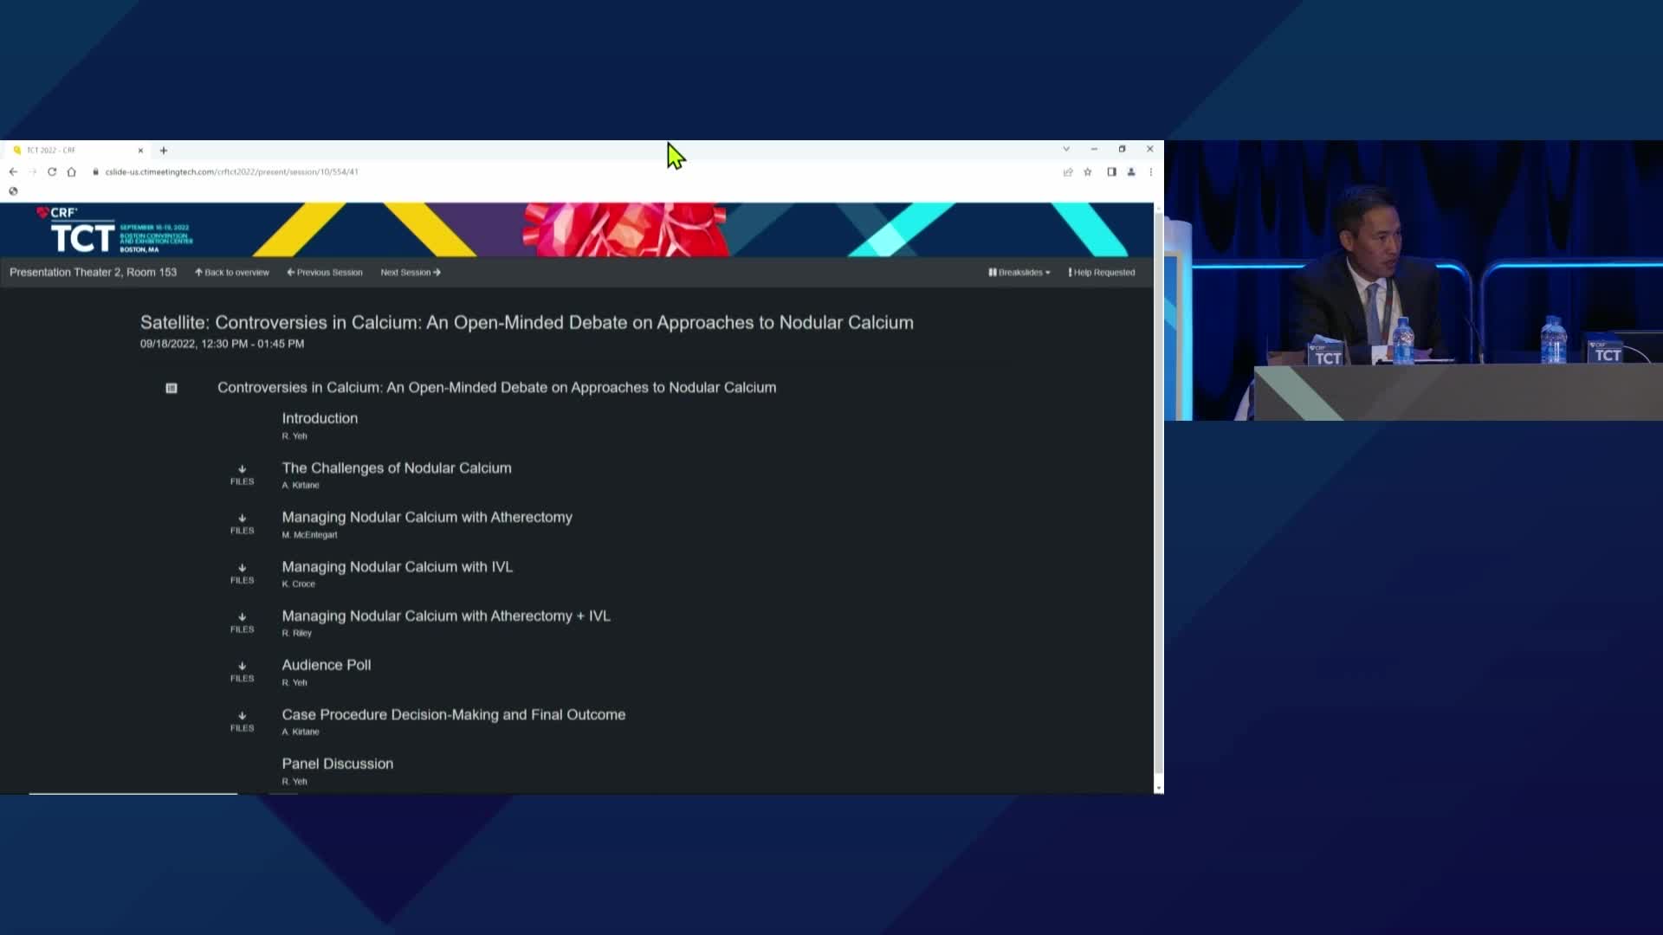1663x935 pixels.
Task: Open a new browser tab
Action: [164, 150]
